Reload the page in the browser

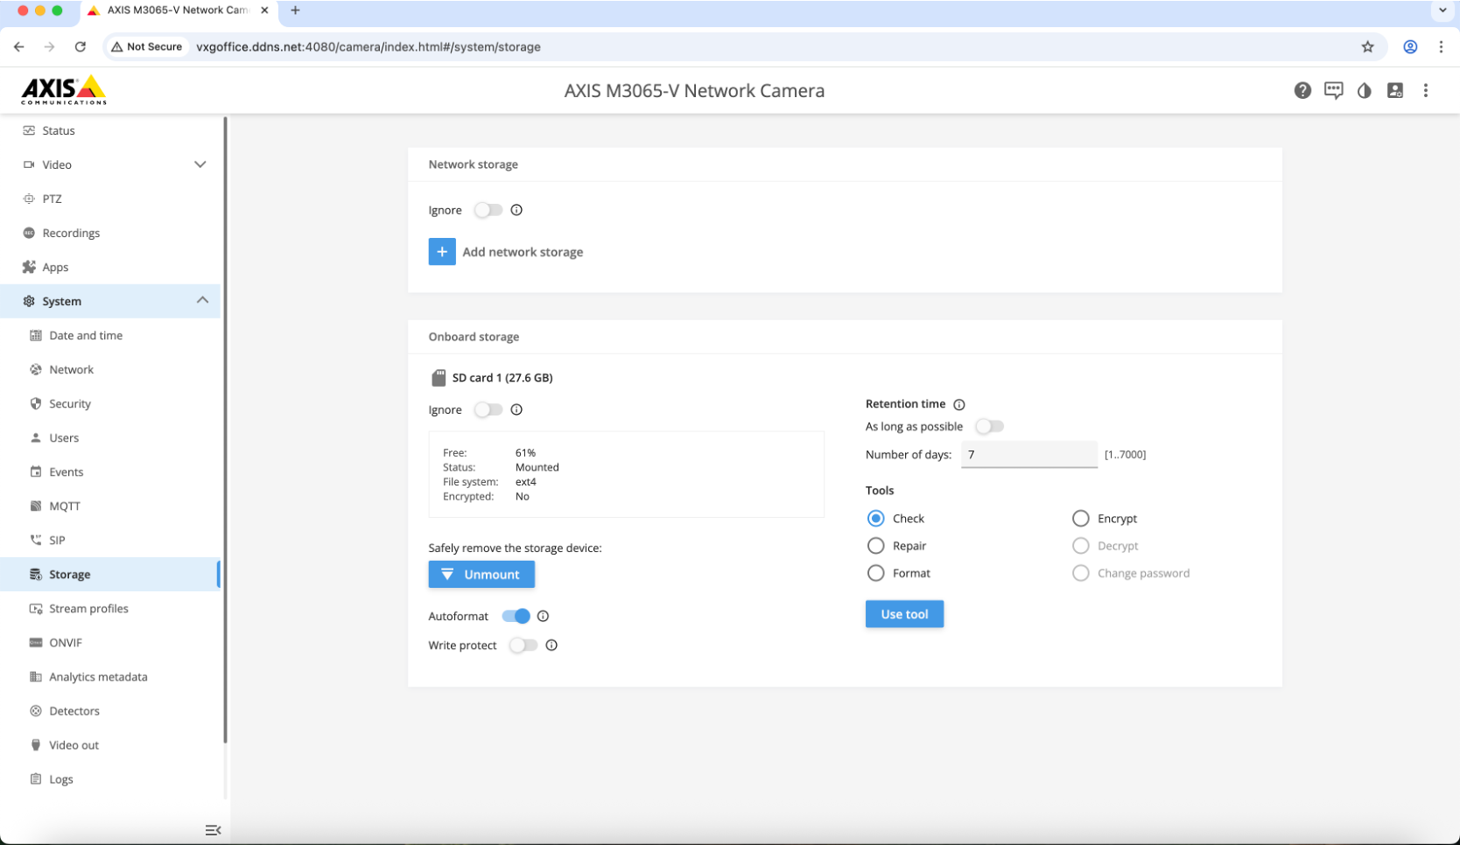[81, 47]
